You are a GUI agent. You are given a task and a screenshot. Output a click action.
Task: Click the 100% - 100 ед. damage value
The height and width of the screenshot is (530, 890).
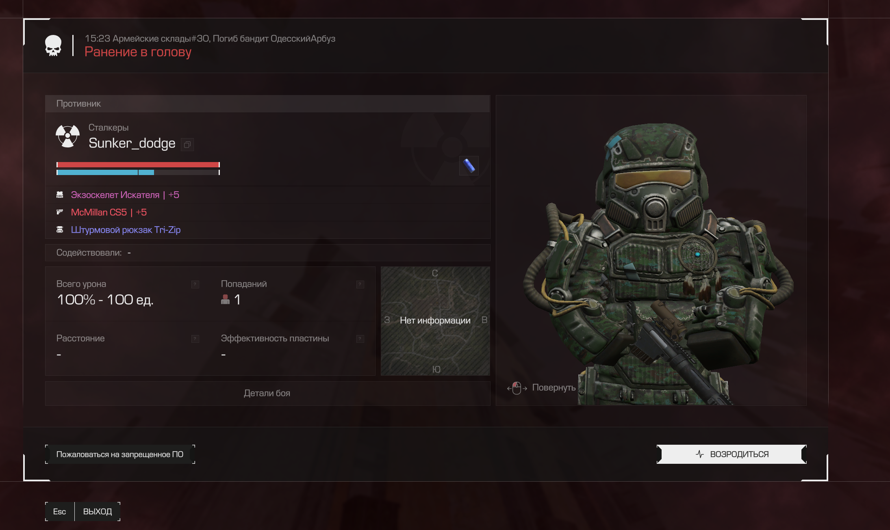coord(105,300)
